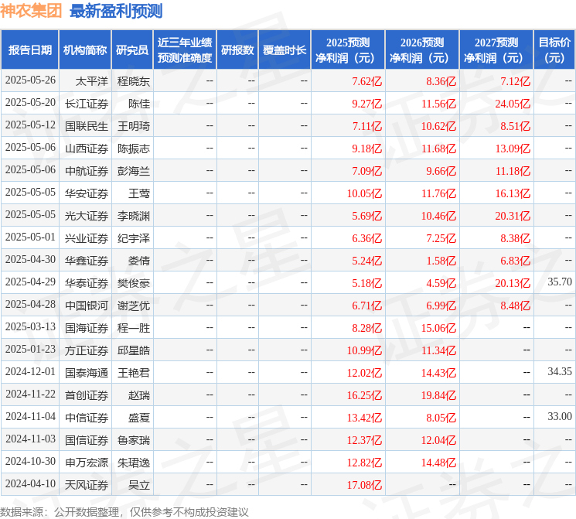The image size is (576, 519).
Task: Click the 1.58亿 forecast value
Action: coord(441,261)
